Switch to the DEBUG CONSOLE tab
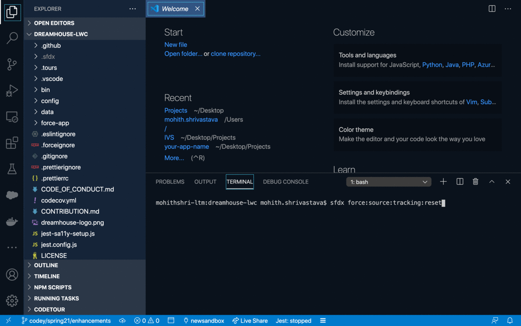 286,182
